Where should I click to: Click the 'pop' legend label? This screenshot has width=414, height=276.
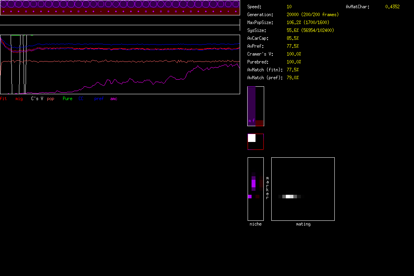(50, 99)
